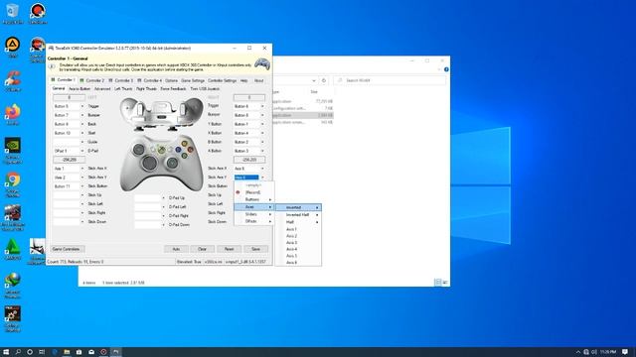This screenshot has height=357, width=636.
Task: Select Axis 1 in the Axes submenu
Action: tap(298, 229)
